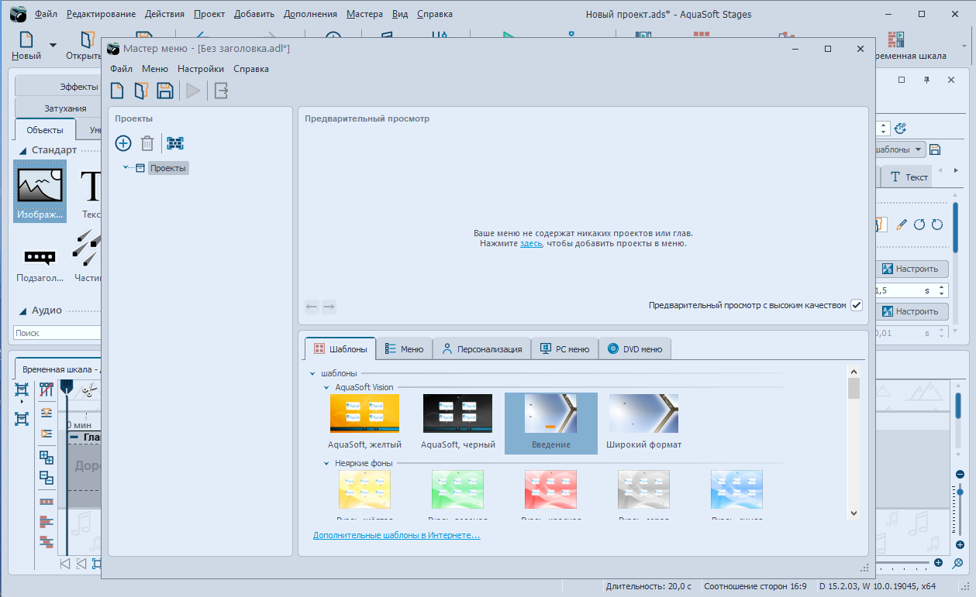976x597 pixels.
Task: Select the AquaSoft, черный template thumbnail
Action: point(457,422)
